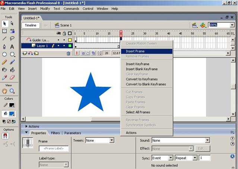The height and width of the screenshot is (169, 238).
Task: Toggle the Snap to Objects magnet option
Action: (x=5, y=136)
